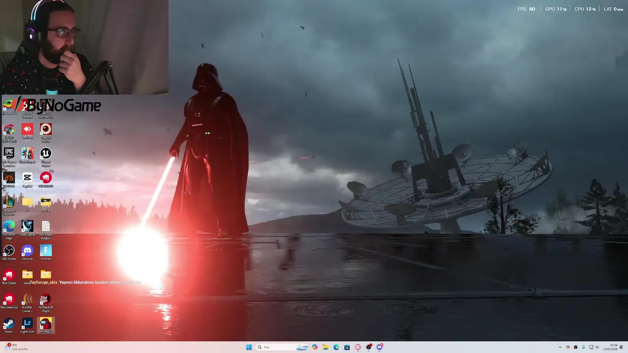Select the highlighted Among Us icon
Screen dimensions: 628x353
click(46, 326)
